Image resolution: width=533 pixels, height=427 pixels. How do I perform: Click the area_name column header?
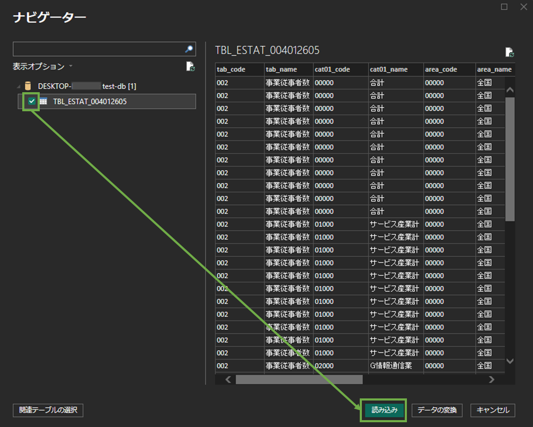495,69
